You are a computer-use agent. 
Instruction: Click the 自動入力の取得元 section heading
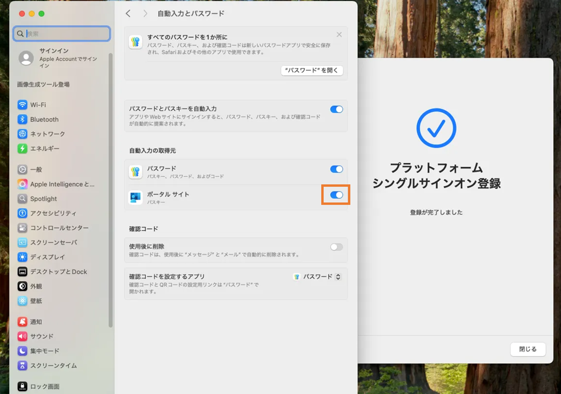pyautogui.click(x=152, y=151)
